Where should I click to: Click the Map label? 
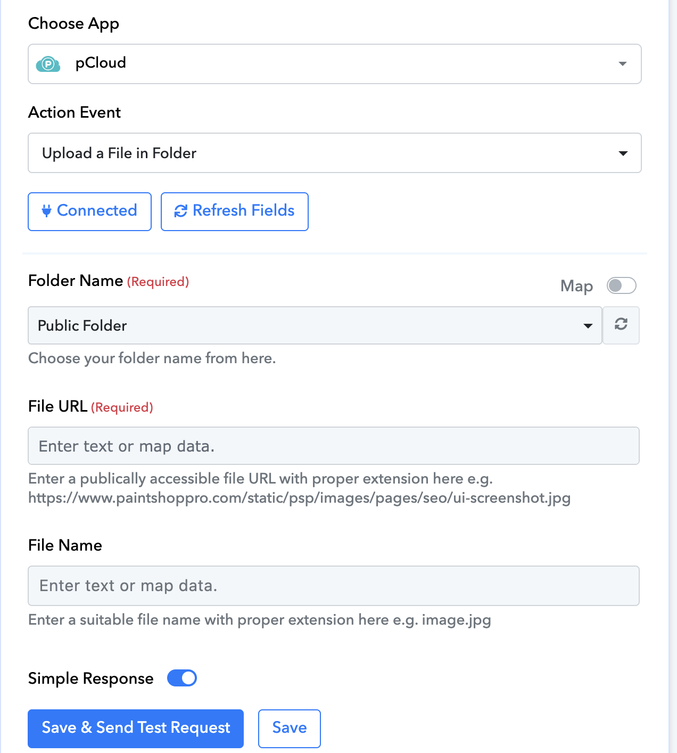576,287
